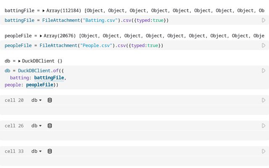
Task: Click the "Batting.csv" string in code
Action: (97, 20)
